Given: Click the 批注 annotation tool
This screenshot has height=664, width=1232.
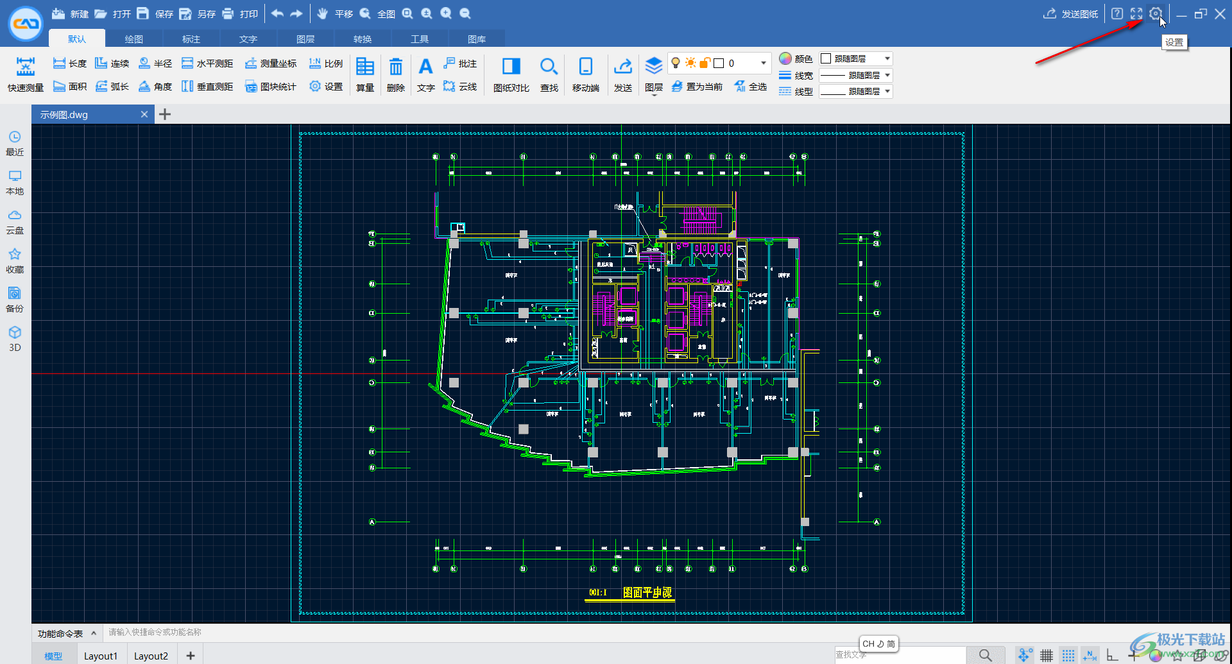Looking at the screenshot, I should click(460, 63).
